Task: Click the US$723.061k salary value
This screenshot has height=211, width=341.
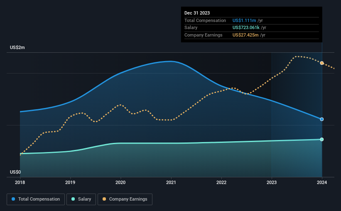Action: [246, 28]
